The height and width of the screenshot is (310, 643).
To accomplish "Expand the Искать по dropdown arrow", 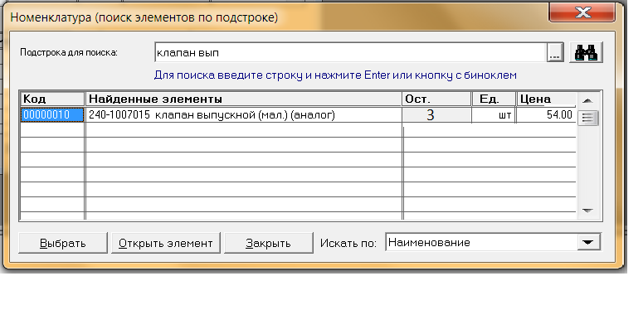I will tap(587, 242).
